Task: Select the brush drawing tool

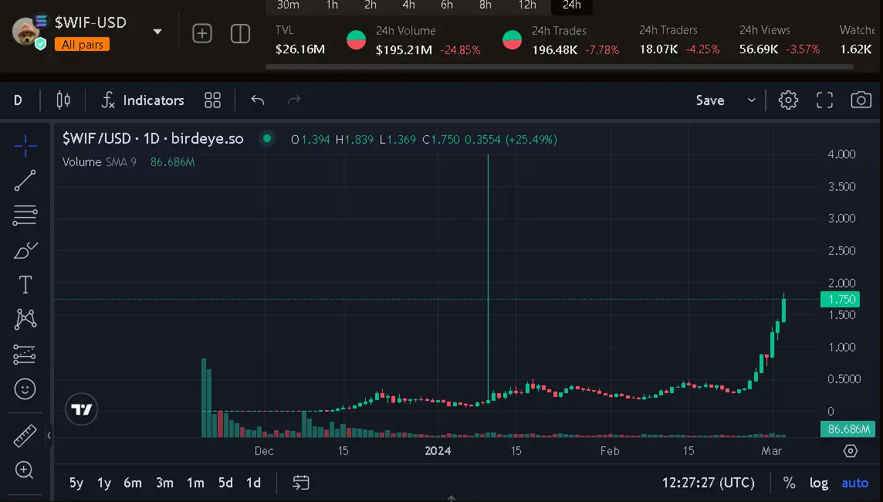Action: tap(25, 250)
